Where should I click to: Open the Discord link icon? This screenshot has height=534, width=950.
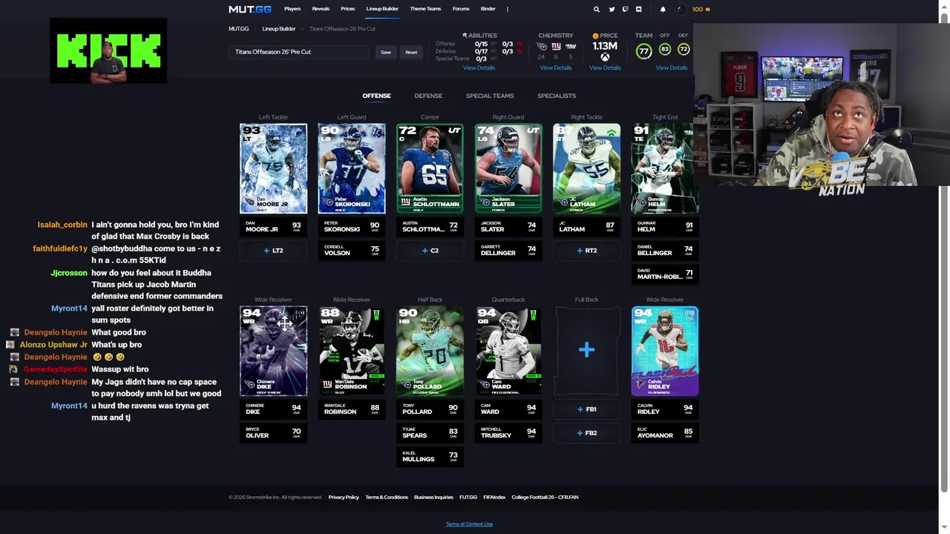638,9
